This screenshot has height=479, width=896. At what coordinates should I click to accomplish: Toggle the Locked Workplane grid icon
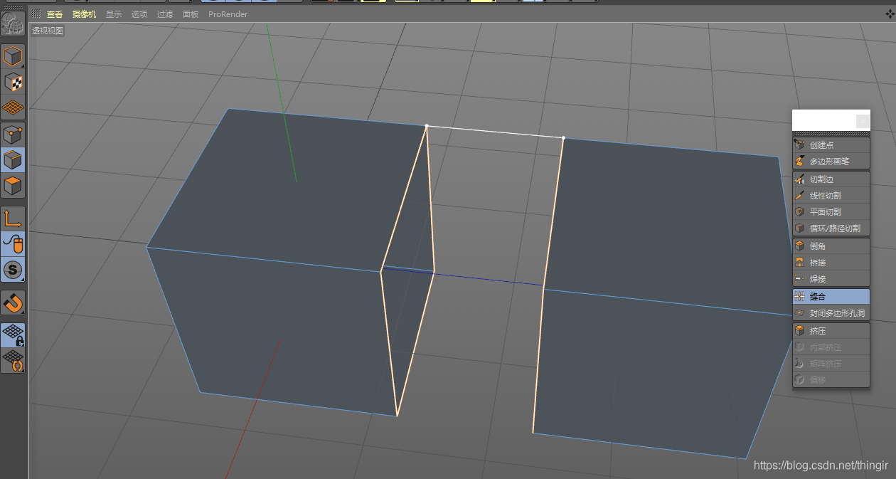point(13,335)
